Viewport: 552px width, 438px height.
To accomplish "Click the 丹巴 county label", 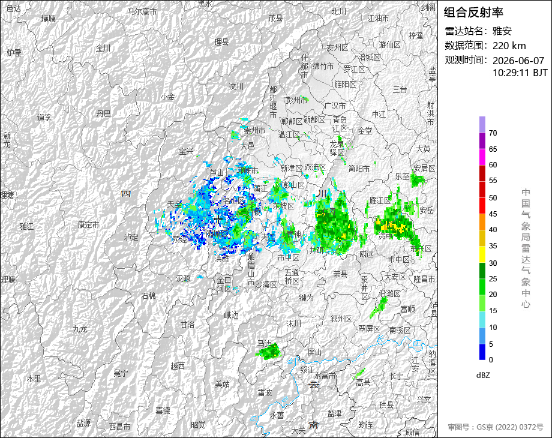I will 103,113.
